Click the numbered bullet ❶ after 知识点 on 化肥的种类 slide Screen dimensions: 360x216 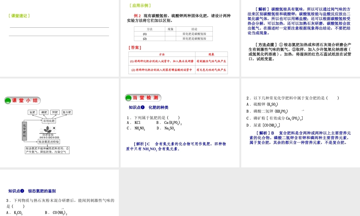point(143,107)
